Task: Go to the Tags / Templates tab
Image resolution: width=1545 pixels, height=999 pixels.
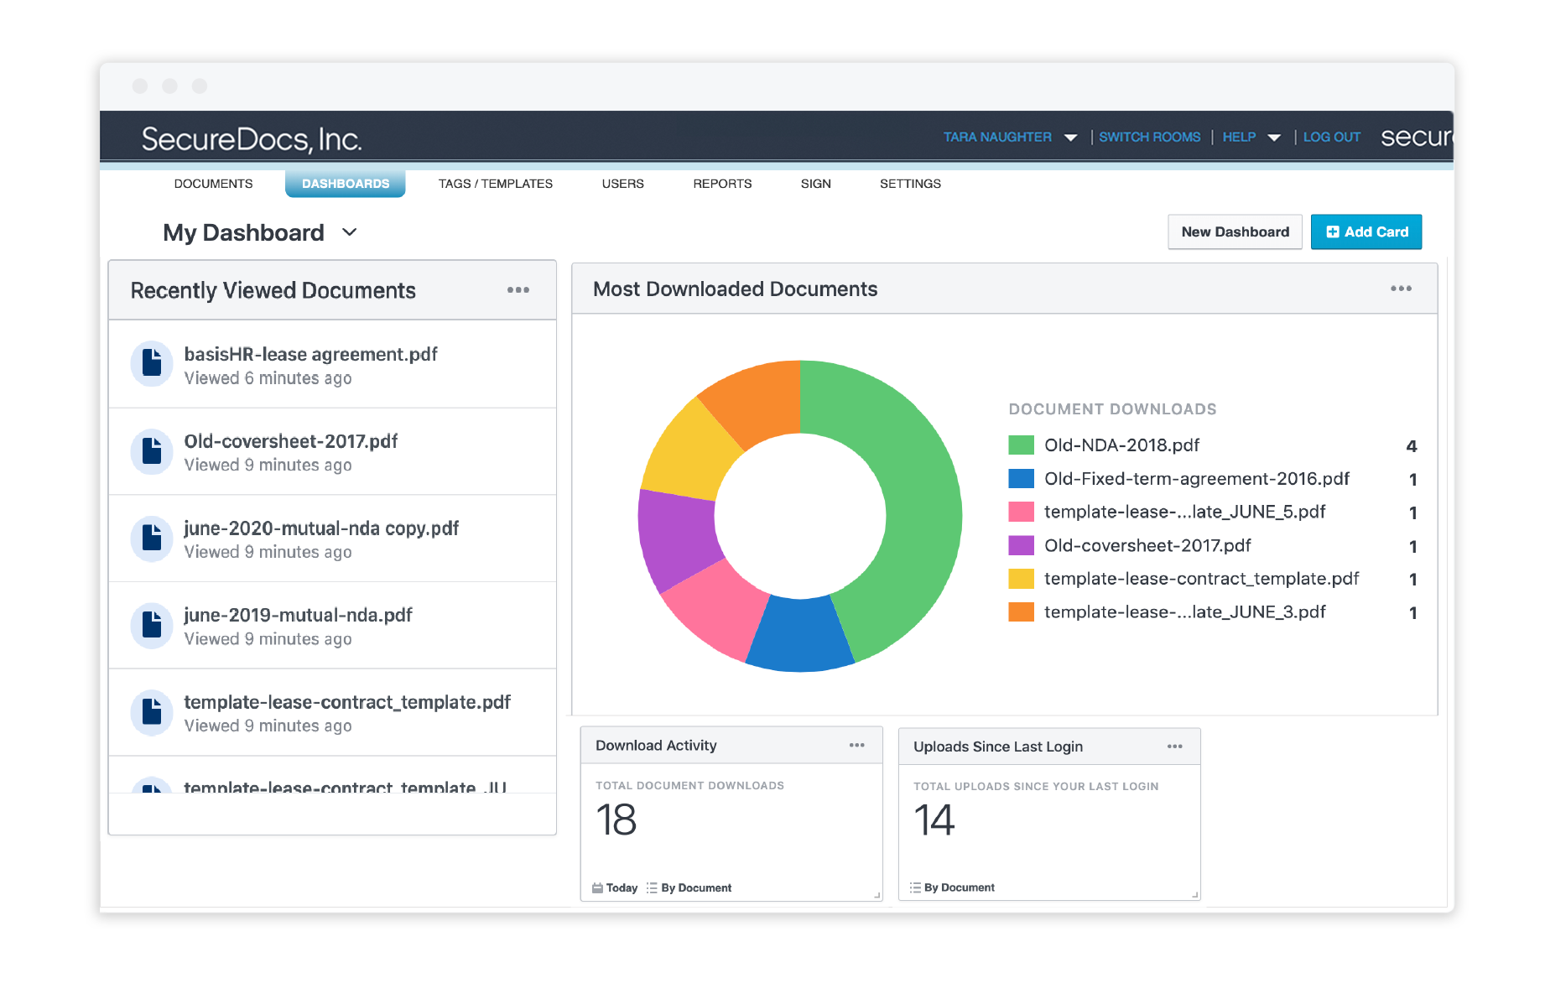Action: pyautogui.click(x=495, y=184)
